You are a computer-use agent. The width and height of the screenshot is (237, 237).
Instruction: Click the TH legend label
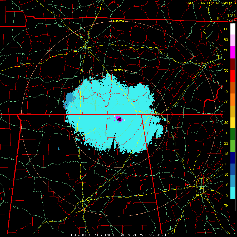226,205
